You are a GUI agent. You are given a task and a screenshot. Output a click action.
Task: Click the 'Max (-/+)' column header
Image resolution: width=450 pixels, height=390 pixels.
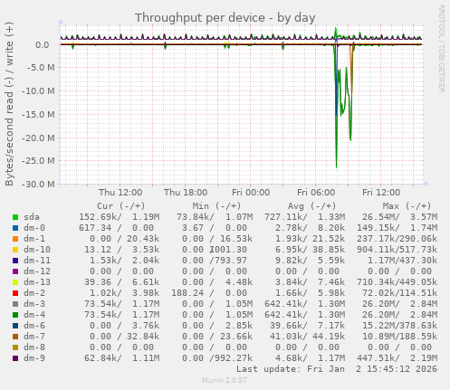click(407, 206)
